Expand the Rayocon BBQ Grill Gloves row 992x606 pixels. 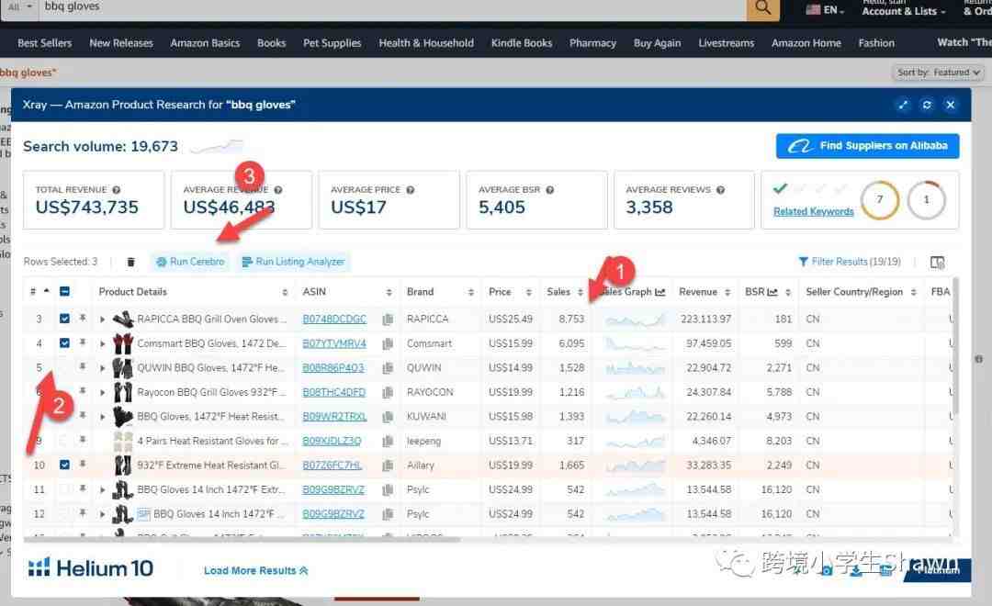103,392
